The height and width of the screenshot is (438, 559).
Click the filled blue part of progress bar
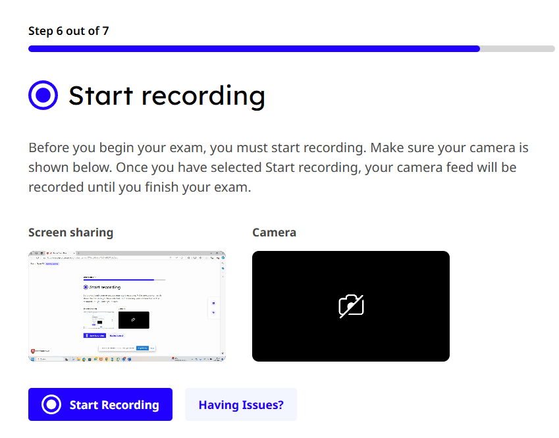[x=253, y=49]
